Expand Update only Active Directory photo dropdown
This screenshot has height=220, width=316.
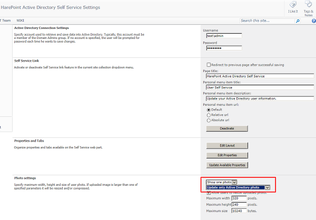(268, 187)
